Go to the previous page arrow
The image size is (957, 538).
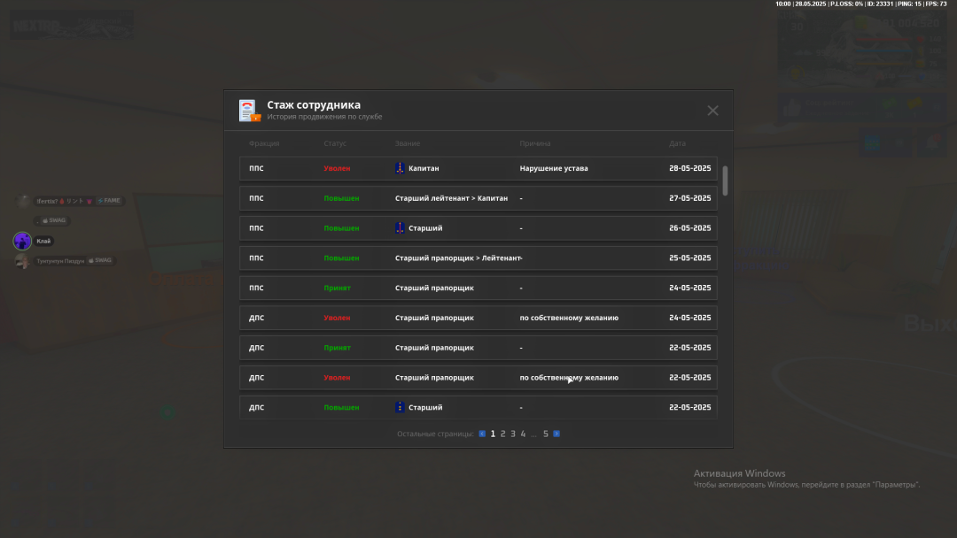(482, 434)
